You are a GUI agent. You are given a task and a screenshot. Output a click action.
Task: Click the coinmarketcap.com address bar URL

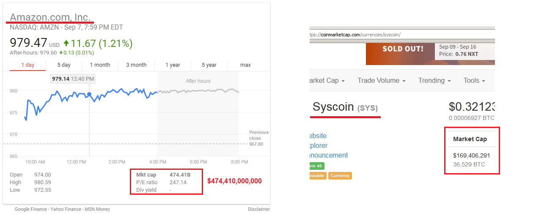tap(355, 35)
